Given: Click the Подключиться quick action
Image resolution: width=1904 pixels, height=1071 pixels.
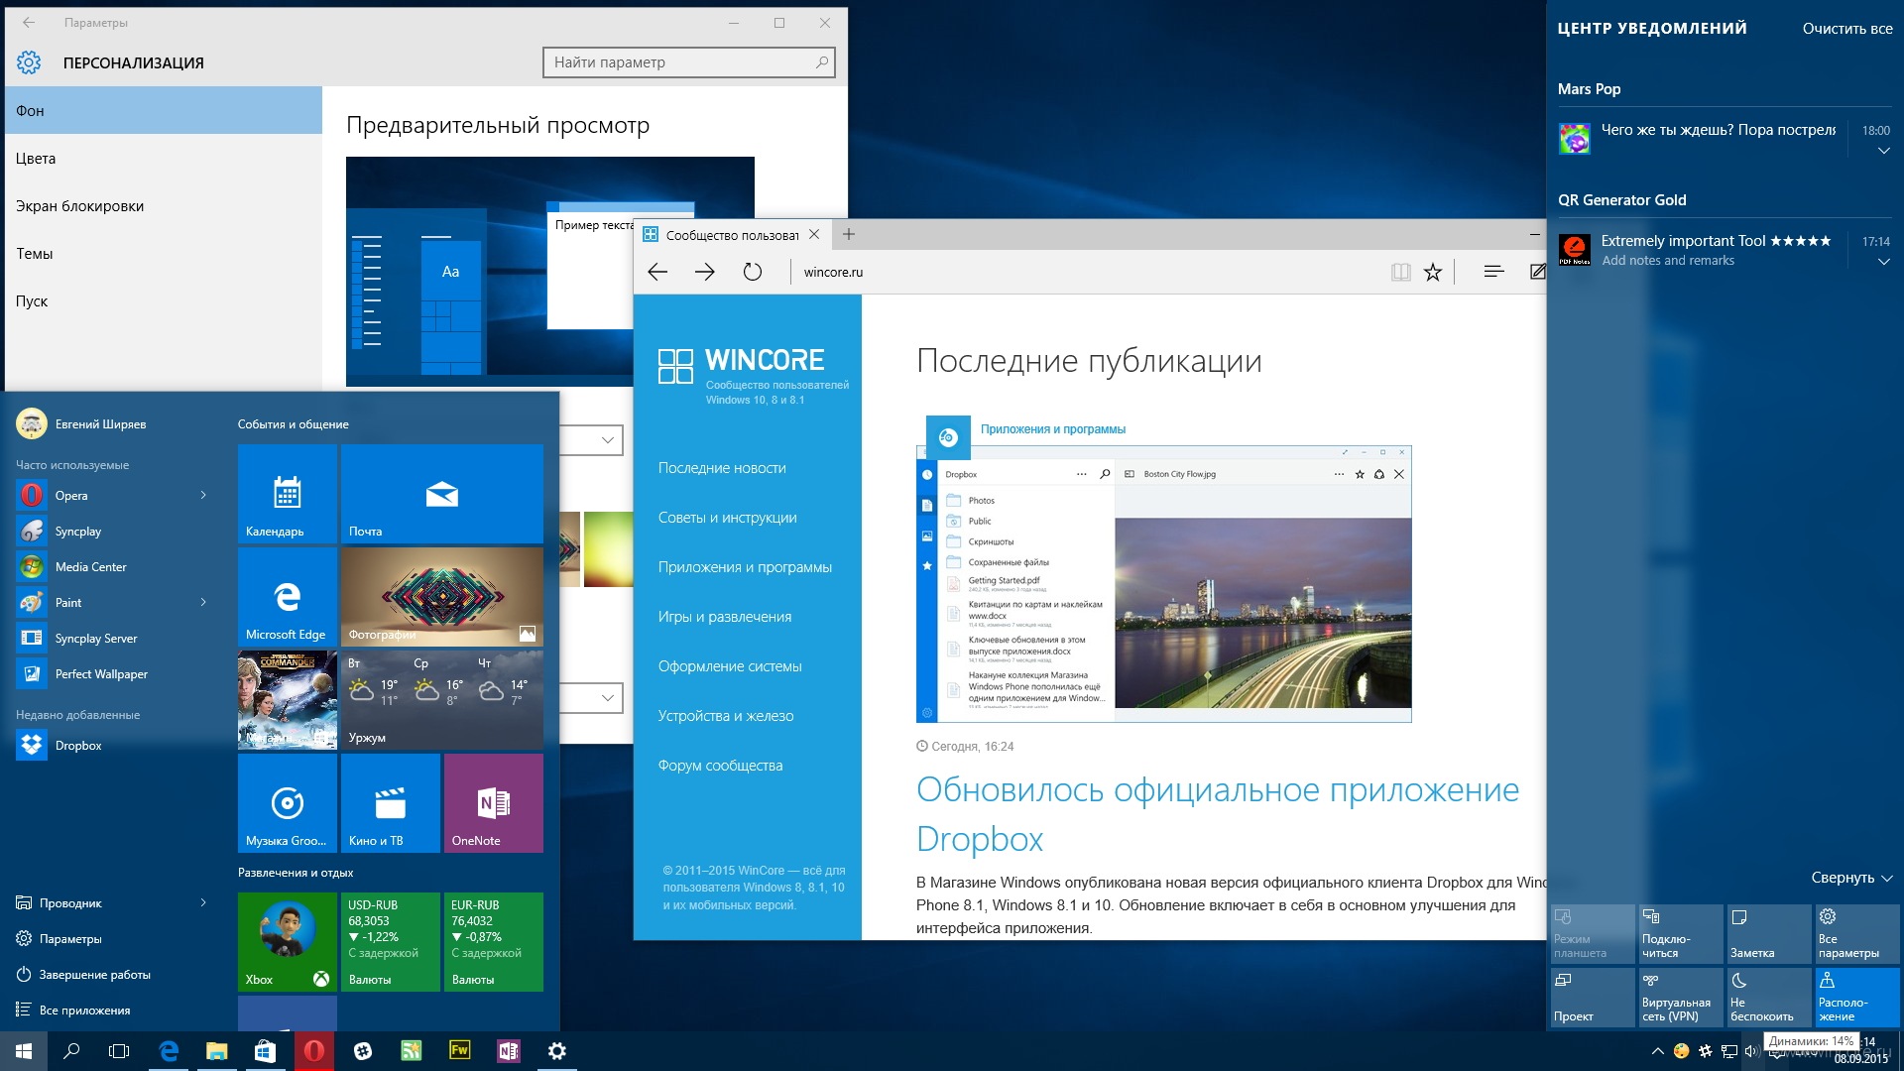Looking at the screenshot, I should point(1681,933).
